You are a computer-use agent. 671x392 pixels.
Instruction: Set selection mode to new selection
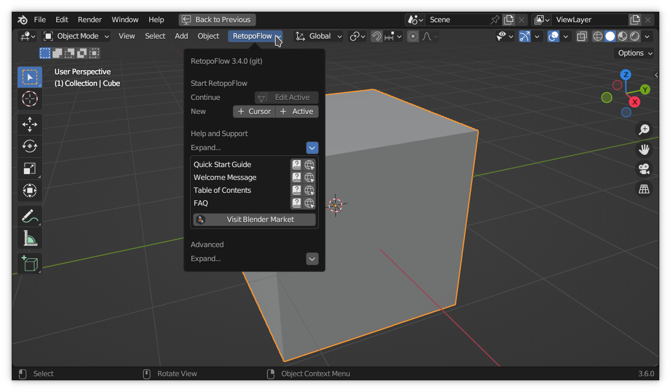(x=45, y=53)
